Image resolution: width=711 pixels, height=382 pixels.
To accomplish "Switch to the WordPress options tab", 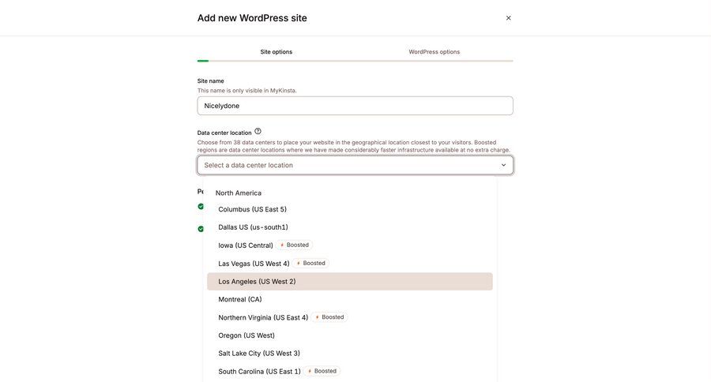I will point(434,52).
